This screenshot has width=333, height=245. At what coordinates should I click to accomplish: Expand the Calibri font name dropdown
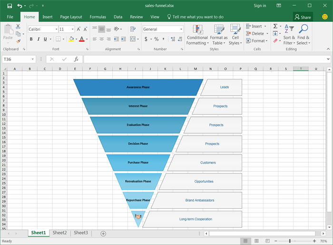coord(56,29)
